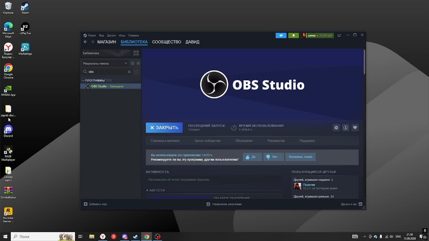The image size is (429, 241).
Task: Click the activity post input field
Action: click(x=214, y=180)
